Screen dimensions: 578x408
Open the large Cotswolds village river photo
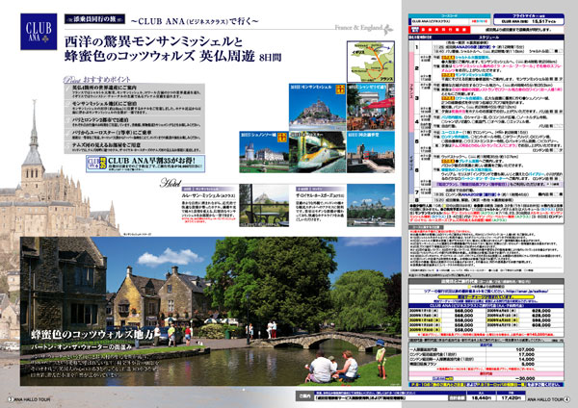pyautogui.click(x=211, y=311)
